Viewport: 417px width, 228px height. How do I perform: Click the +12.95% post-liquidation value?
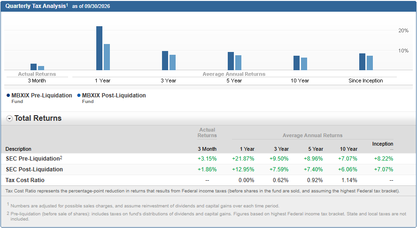pos(243,169)
